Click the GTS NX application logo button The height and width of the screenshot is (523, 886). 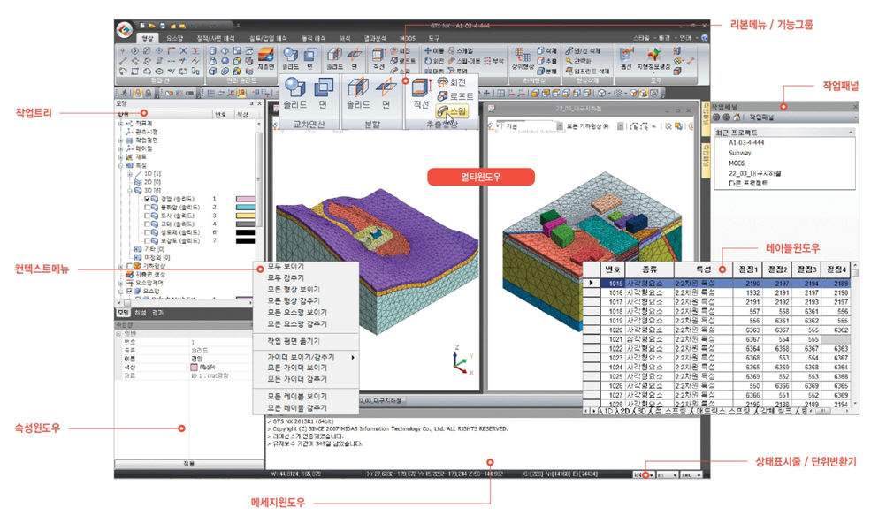[x=125, y=30]
